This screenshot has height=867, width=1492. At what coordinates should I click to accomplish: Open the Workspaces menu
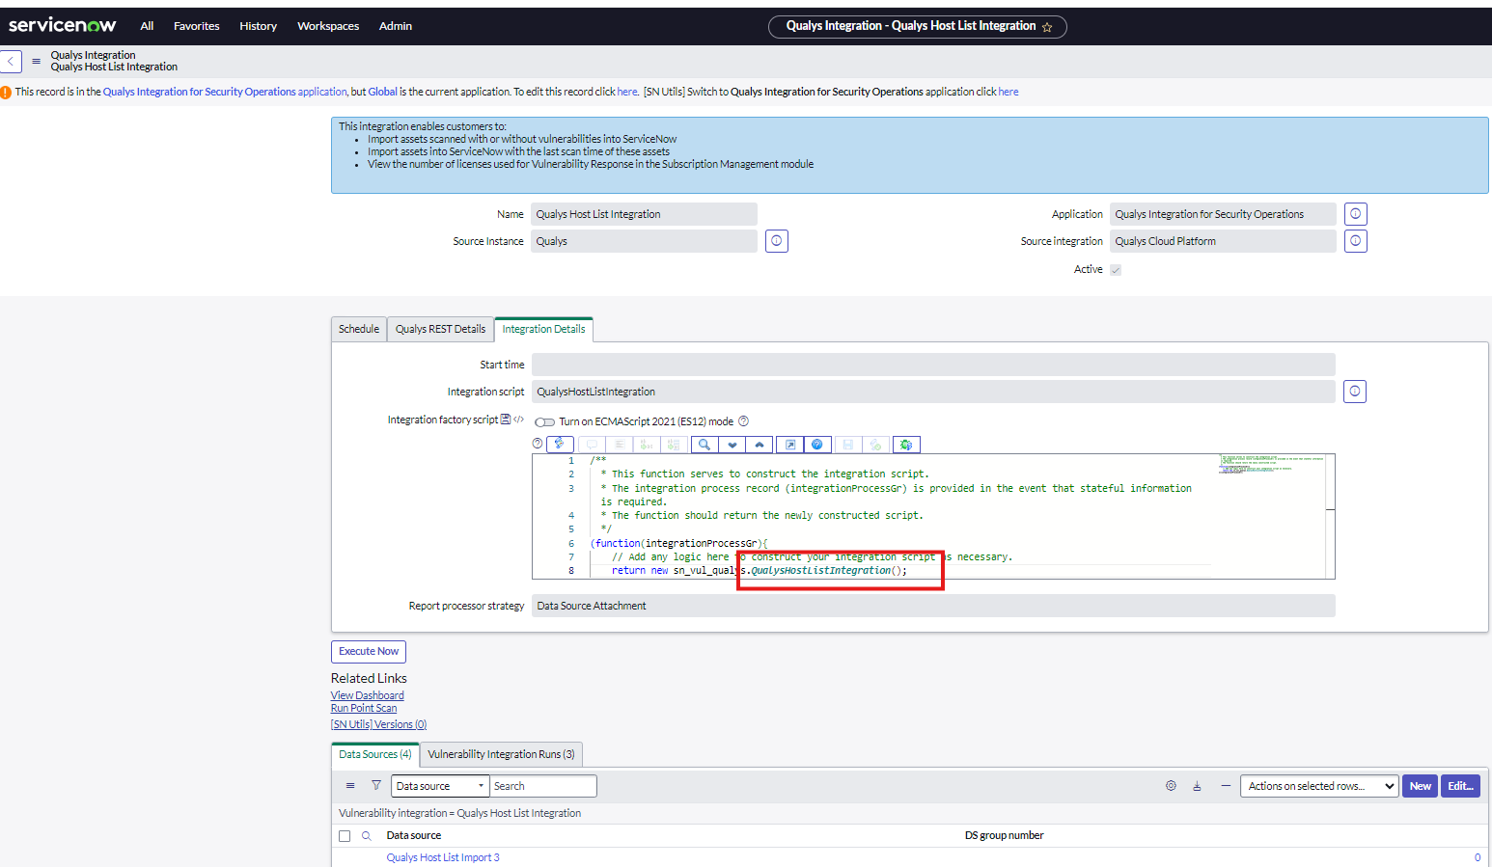(328, 26)
